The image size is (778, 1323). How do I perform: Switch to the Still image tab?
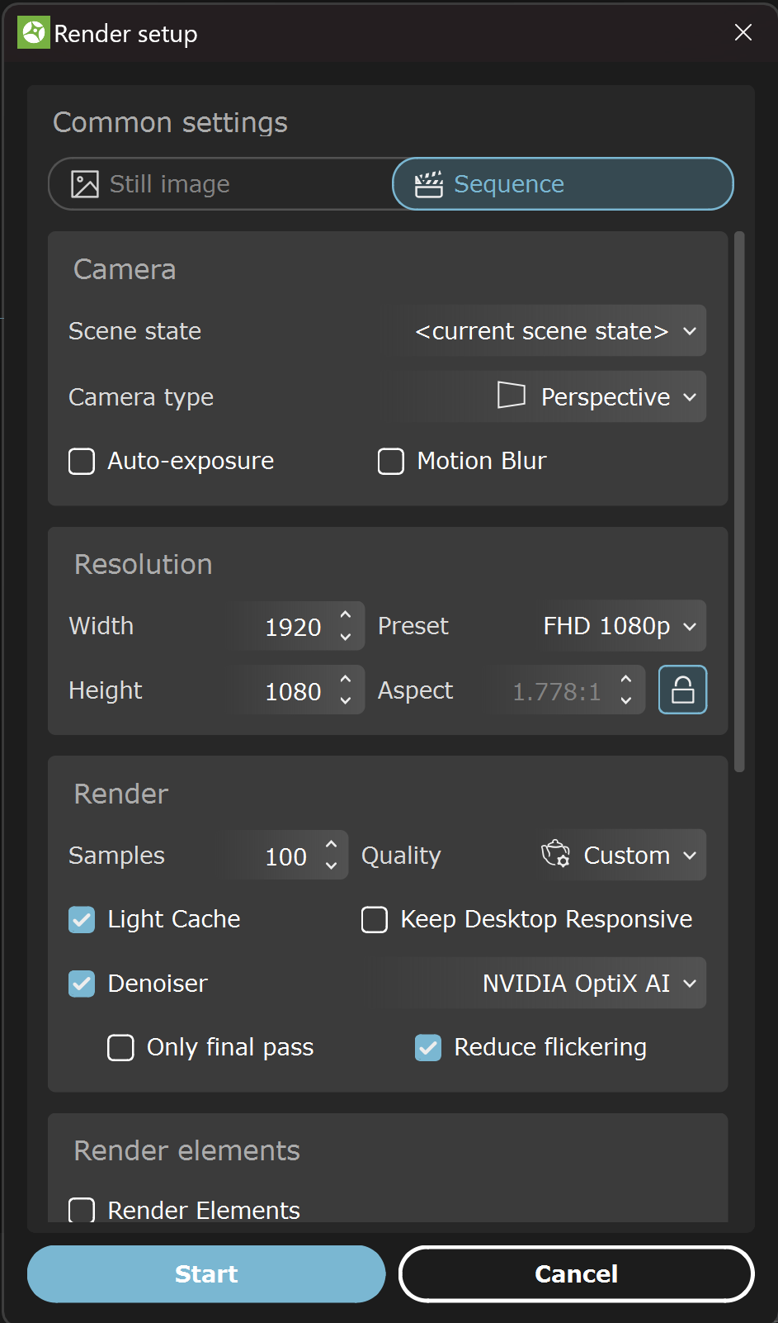(221, 184)
